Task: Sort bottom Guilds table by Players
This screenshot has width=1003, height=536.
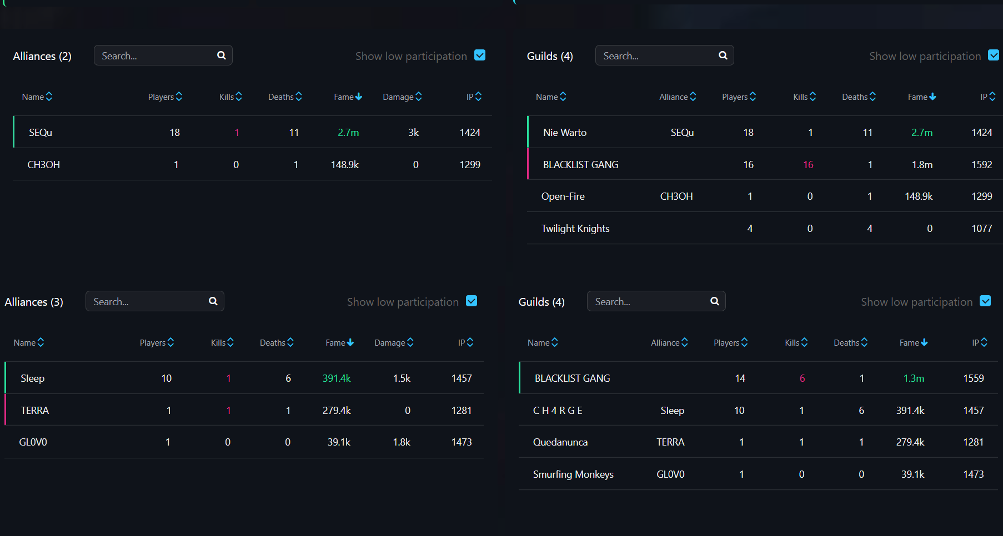Action: (730, 343)
